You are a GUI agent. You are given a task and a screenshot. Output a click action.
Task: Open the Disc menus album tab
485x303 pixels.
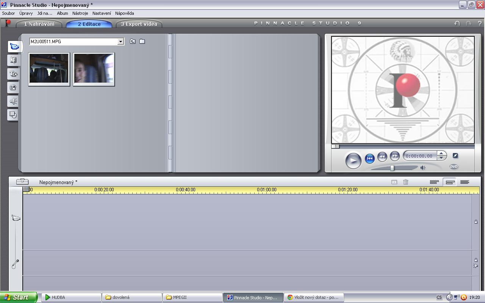click(13, 115)
